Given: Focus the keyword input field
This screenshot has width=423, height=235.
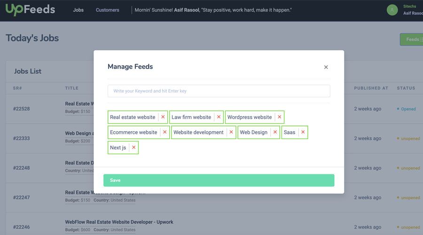Looking at the screenshot, I should (219, 91).
